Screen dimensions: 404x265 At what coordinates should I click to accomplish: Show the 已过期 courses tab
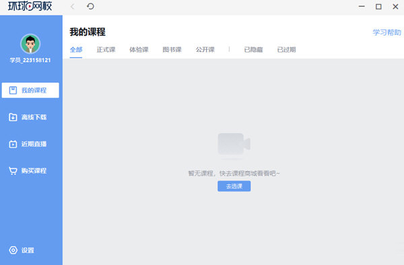[286, 50]
